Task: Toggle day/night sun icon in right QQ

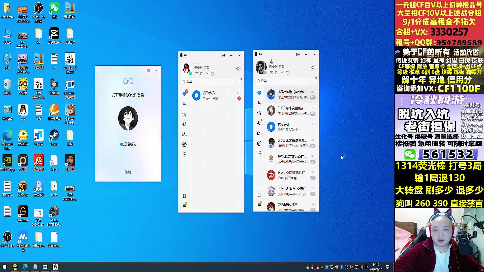Action: pos(313,67)
